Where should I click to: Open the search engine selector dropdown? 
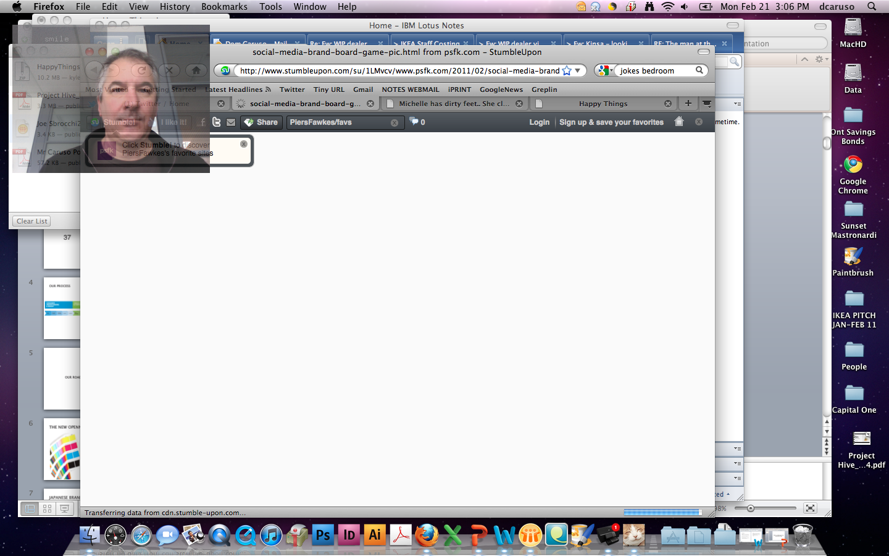click(604, 70)
